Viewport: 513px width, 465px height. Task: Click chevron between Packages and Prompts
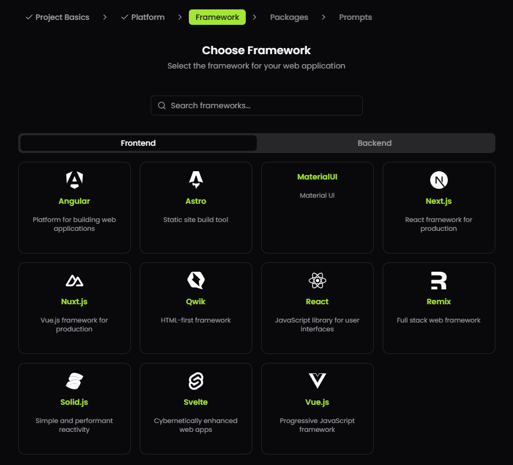[323, 17]
